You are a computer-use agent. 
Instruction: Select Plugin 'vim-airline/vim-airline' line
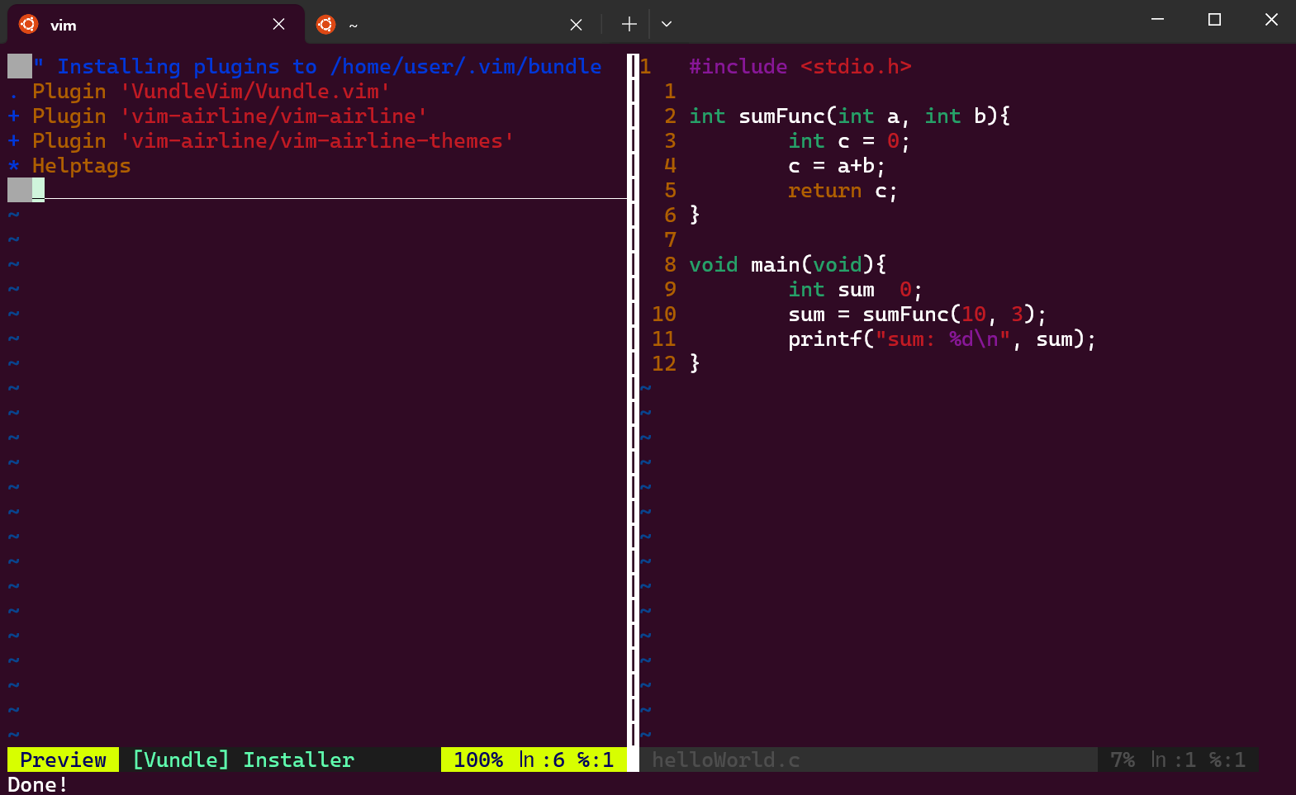(x=230, y=116)
